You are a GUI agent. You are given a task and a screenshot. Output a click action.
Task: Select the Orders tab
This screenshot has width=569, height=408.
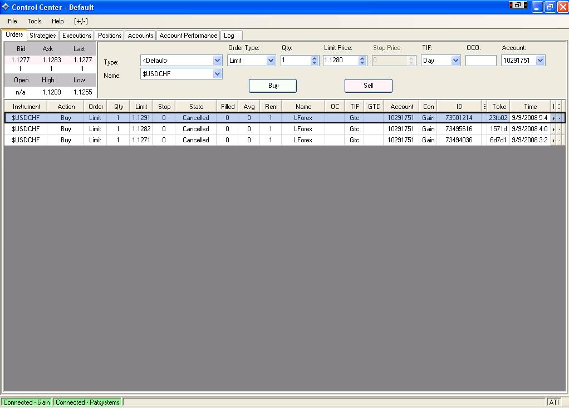click(x=14, y=34)
